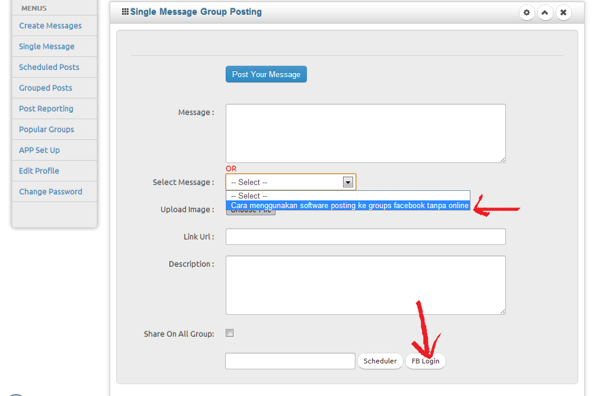Choose the '-- Select --' option in the list
596x396 pixels.
coord(348,196)
